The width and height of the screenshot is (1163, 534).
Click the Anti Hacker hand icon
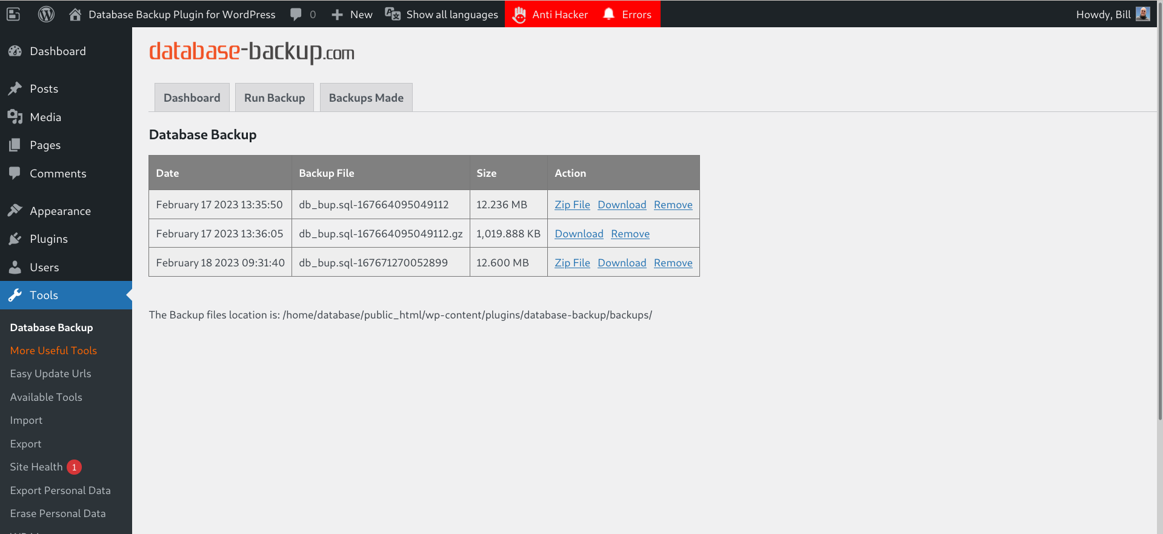[x=519, y=15]
